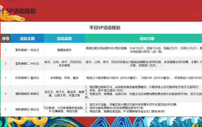Click content line '指定设备免费畅玩/进店免费赠送游戏币5枚'
The height and width of the screenshot is (127, 202).
click(x=114, y=108)
